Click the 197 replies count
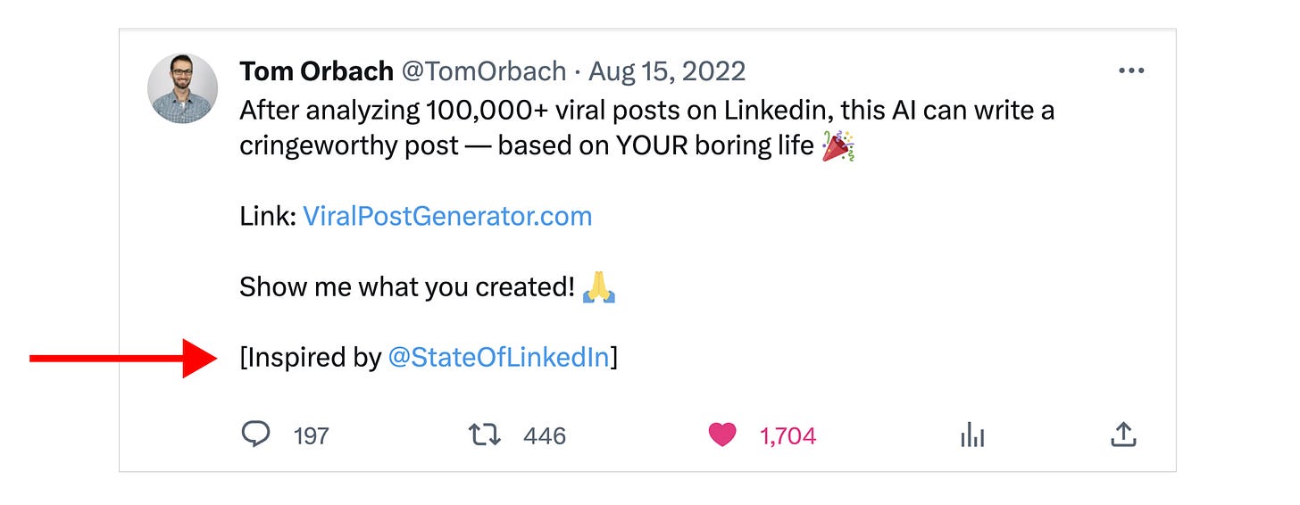1300x505 pixels. click(x=312, y=435)
